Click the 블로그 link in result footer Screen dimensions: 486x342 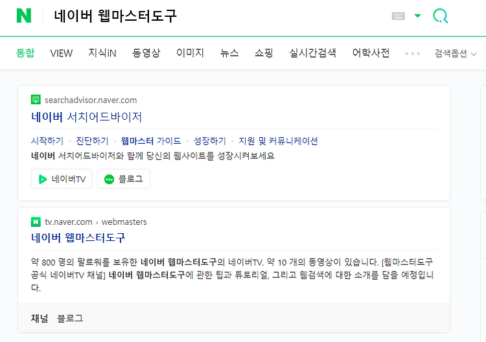coord(70,318)
